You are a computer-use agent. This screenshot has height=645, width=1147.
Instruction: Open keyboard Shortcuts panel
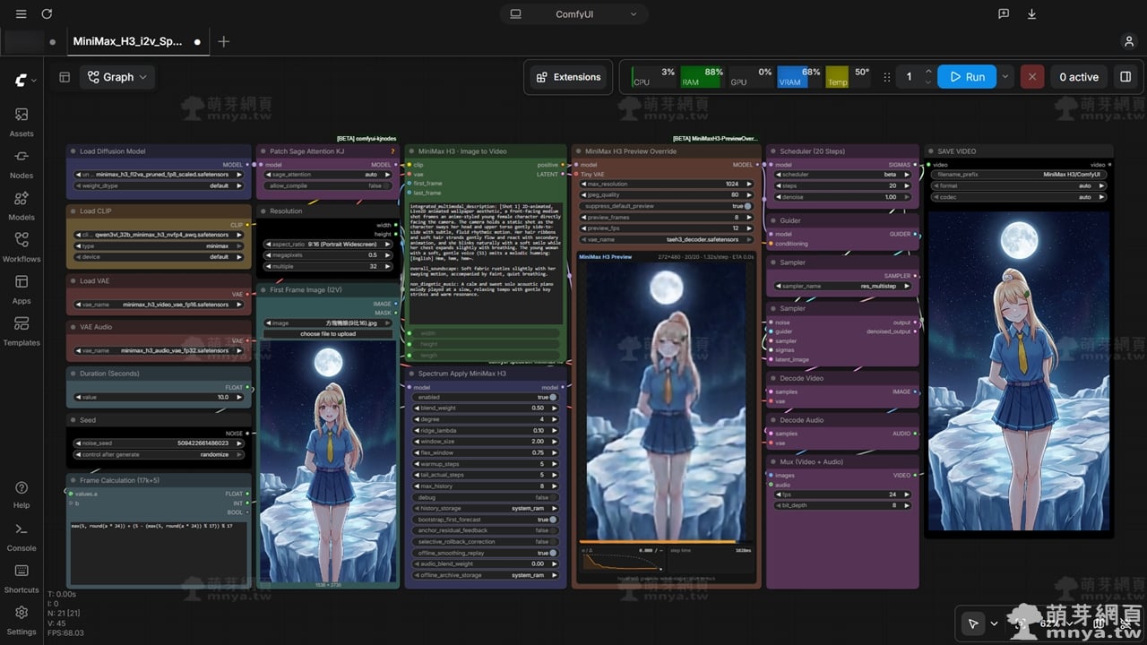click(x=22, y=578)
